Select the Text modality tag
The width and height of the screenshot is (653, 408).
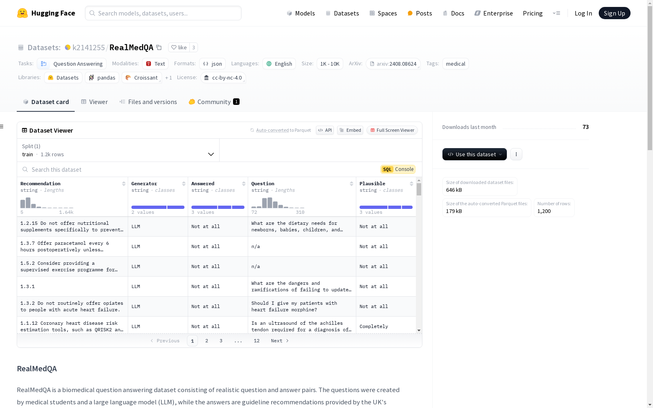(155, 64)
